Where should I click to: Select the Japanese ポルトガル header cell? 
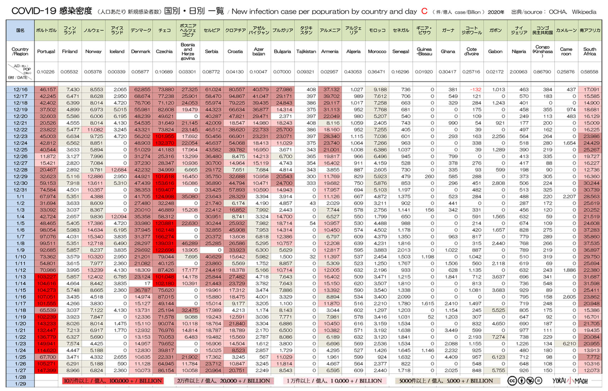[45, 30]
